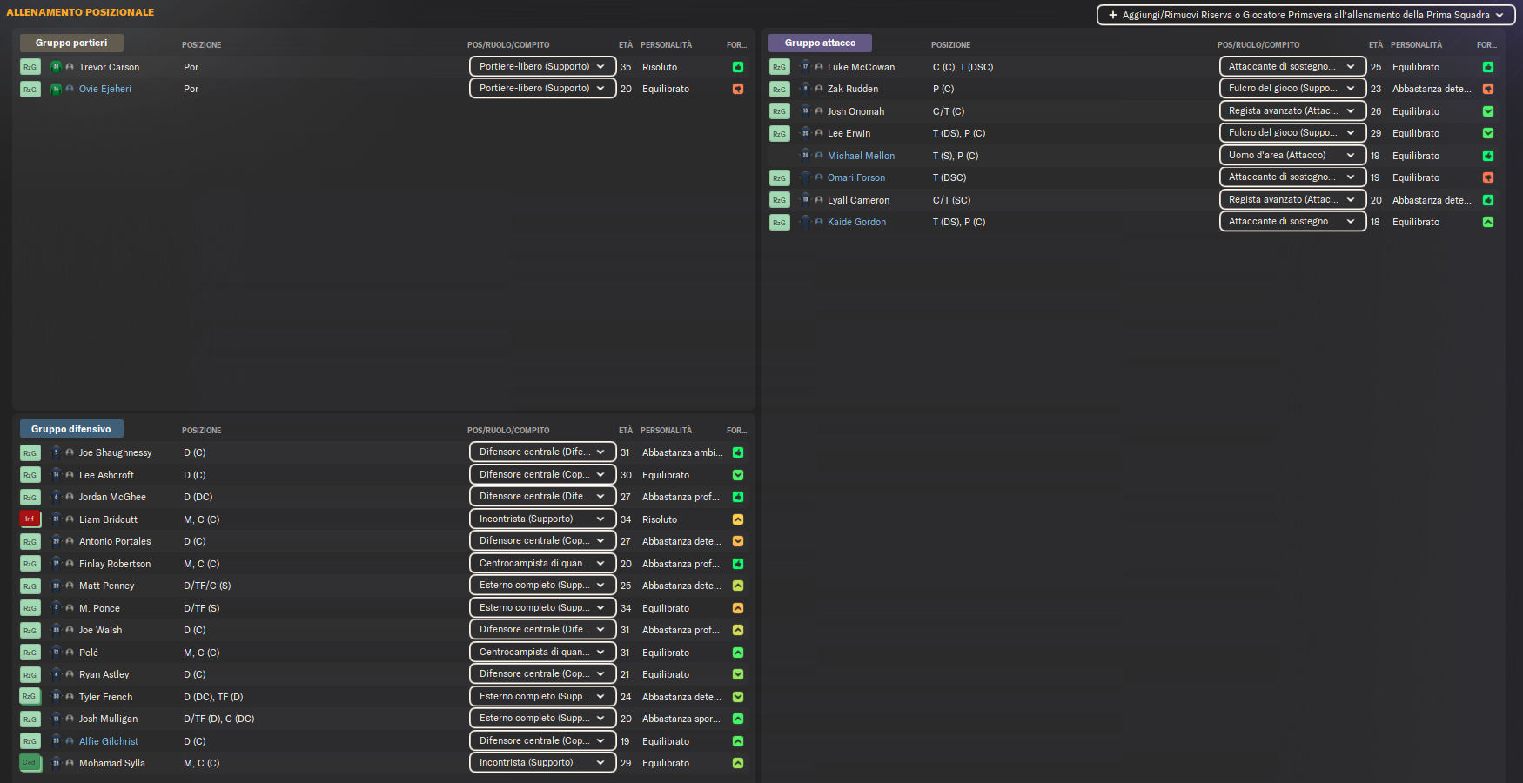Select the Gruppo attacco header tab

click(820, 43)
